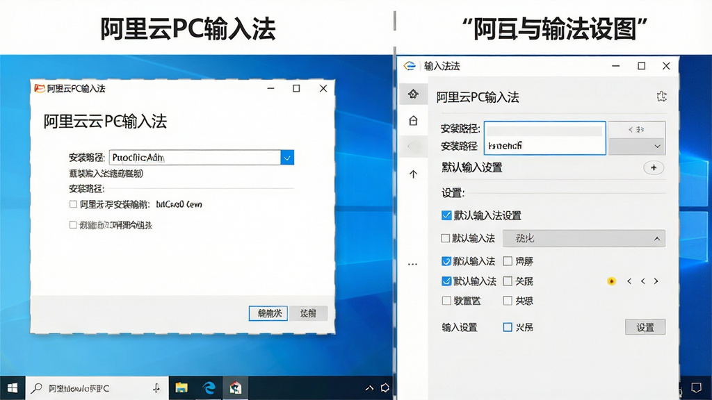
Task: Click the 输入设置 label at the bottom
Action: 460,328
